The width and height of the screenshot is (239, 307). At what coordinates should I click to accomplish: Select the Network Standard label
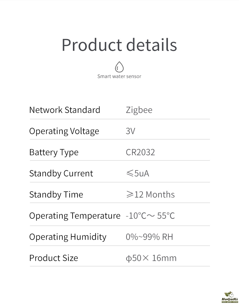click(64, 110)
